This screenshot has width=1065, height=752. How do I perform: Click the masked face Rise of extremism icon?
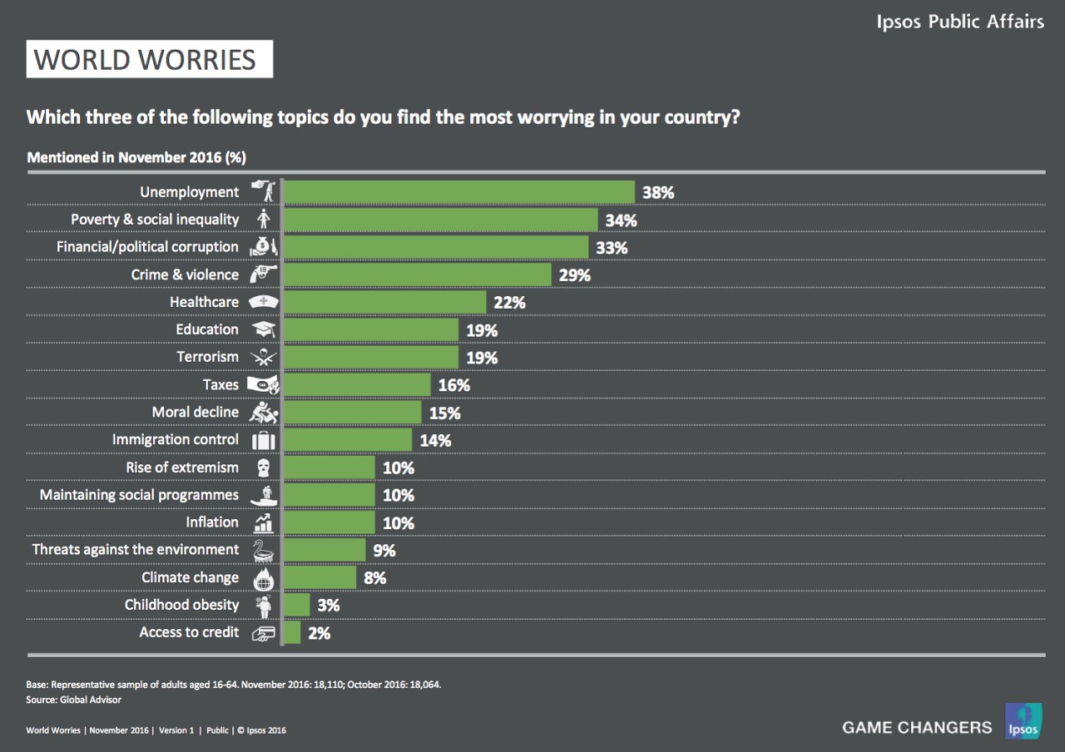[x=263, y=468]
